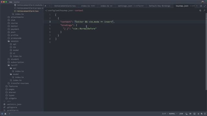Click the .gitignore file icon
This screenshot has height=116, width=207.
tap(4, 107)
